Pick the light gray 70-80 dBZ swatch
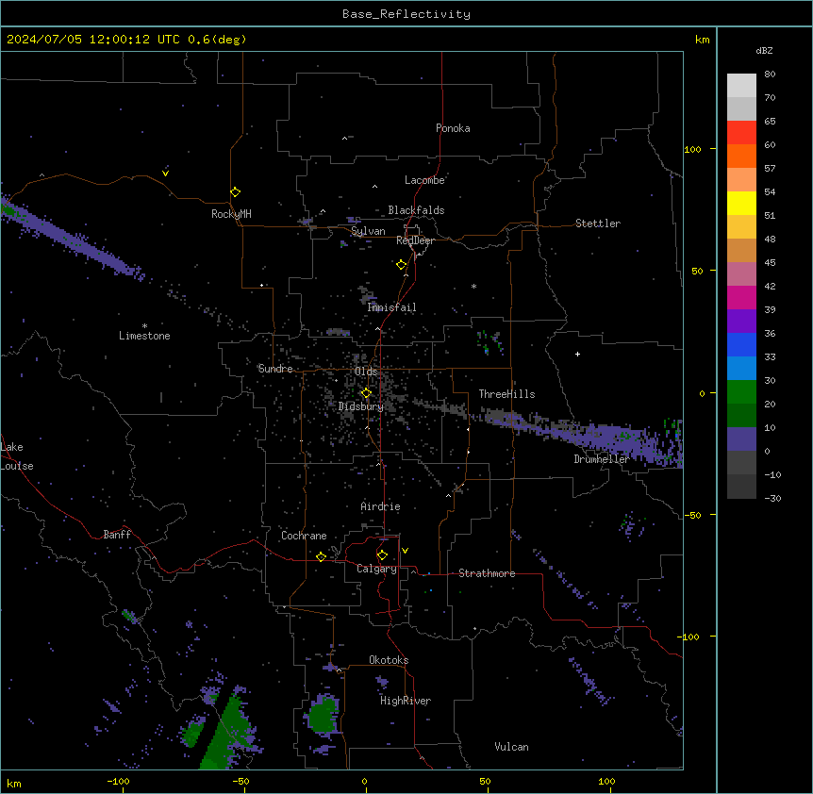 click(x=741, y=86)
